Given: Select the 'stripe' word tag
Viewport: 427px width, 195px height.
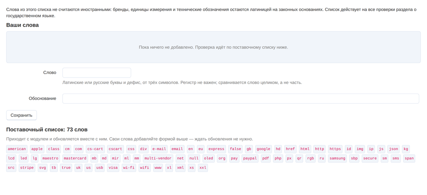Looking at the screenshot, I should (x=27, y=168).
